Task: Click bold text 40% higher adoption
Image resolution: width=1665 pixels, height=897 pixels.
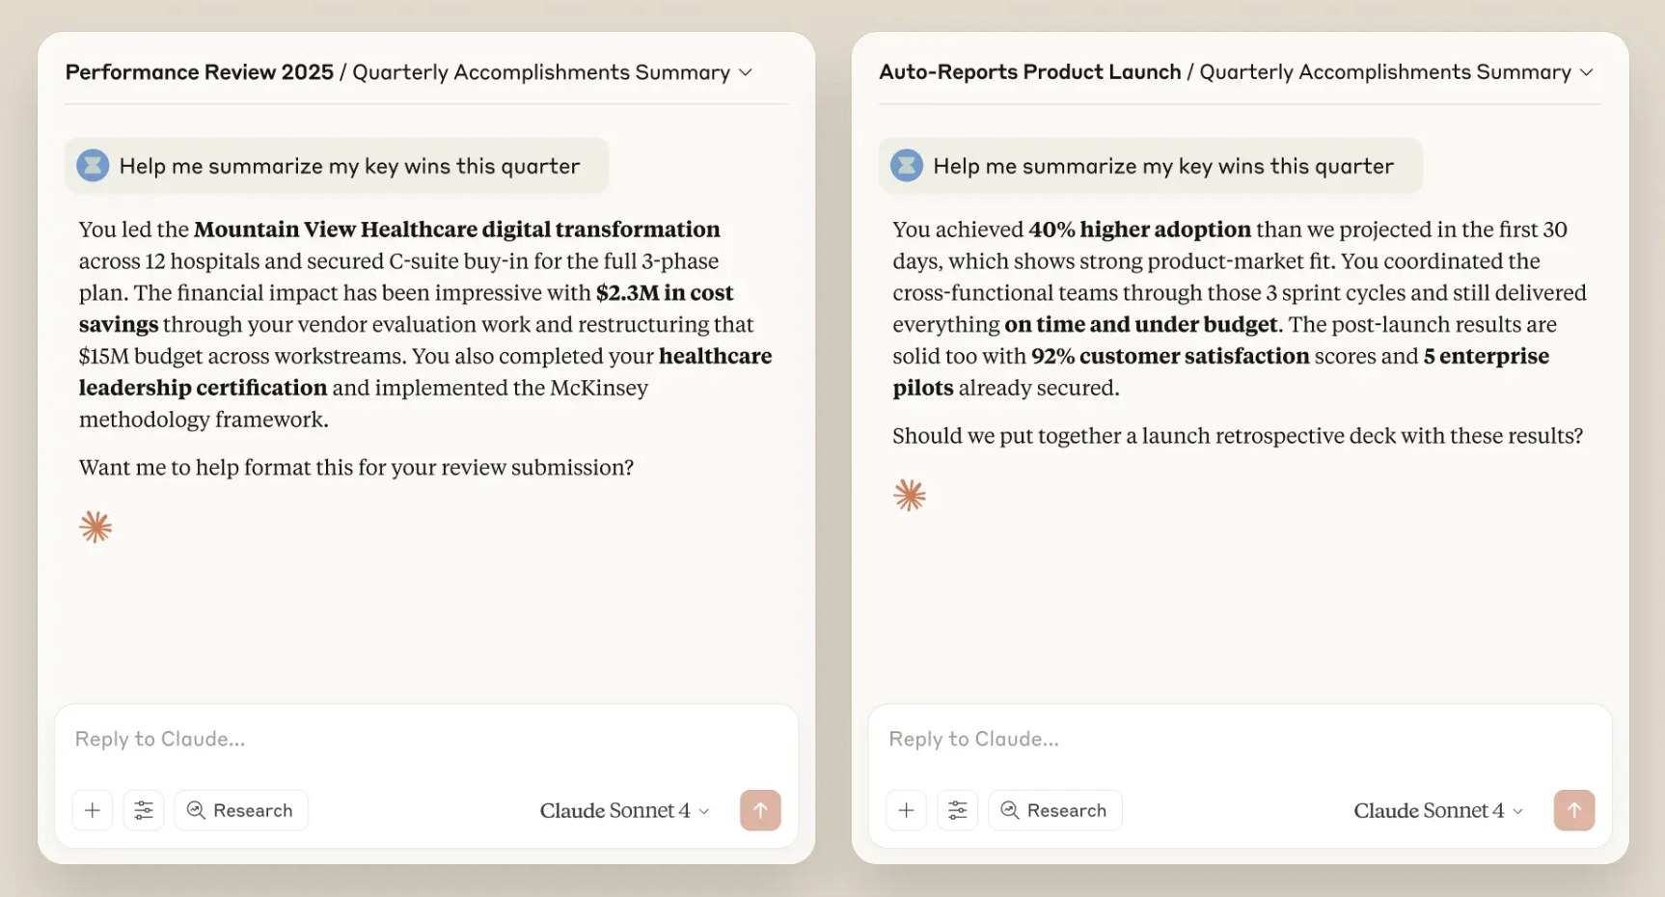Action: click(1139, 230)
